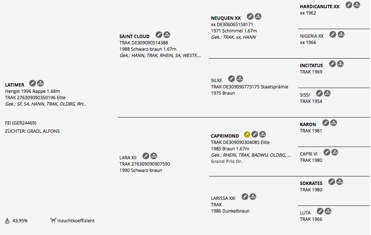371x235 pixels.
Task: Open the pedigree tree icon for CAPRI VI
Action: pos(335,153)
